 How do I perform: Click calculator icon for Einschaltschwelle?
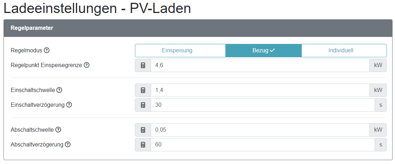(143, 90)
